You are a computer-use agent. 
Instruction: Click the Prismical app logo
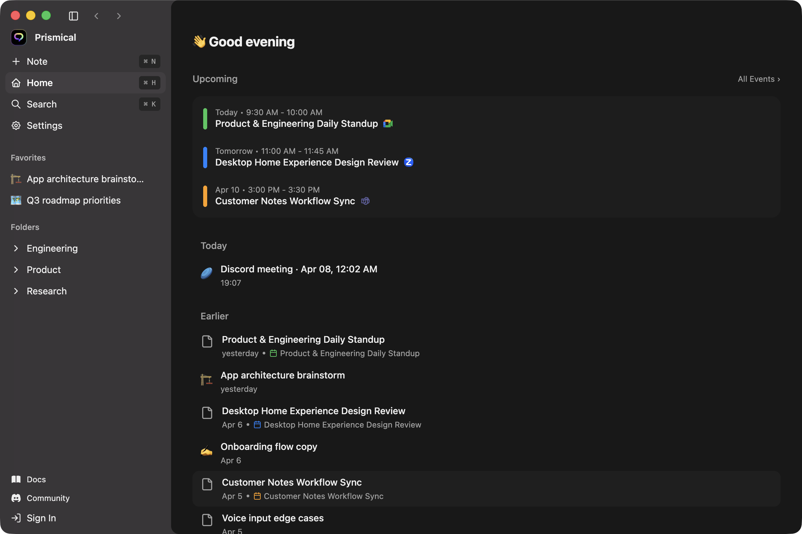pyautogui.click(x=19, y=37)
